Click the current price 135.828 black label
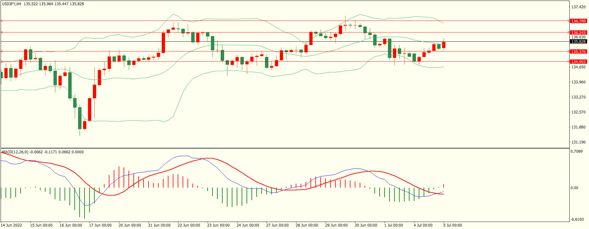This screenshot has height=229, width=589. coord(578,42)
